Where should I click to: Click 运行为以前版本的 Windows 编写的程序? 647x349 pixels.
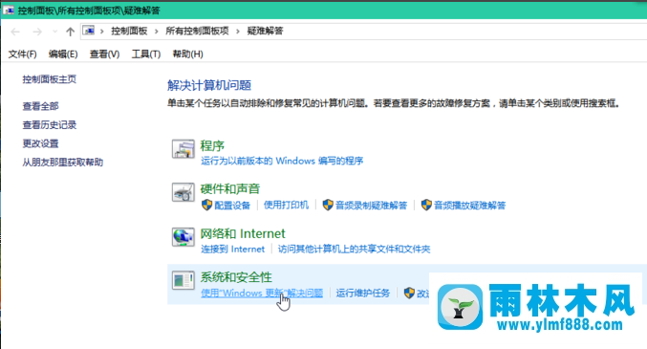282,161
